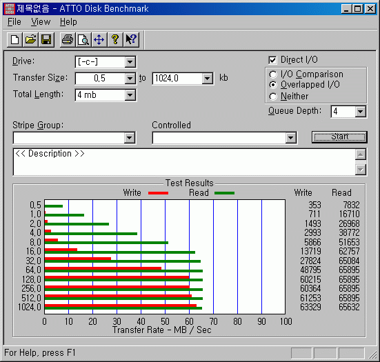This screenshot has width=380, height=362.
Task: Click the 16.0 row label in chart
Action: pos(34,251)
